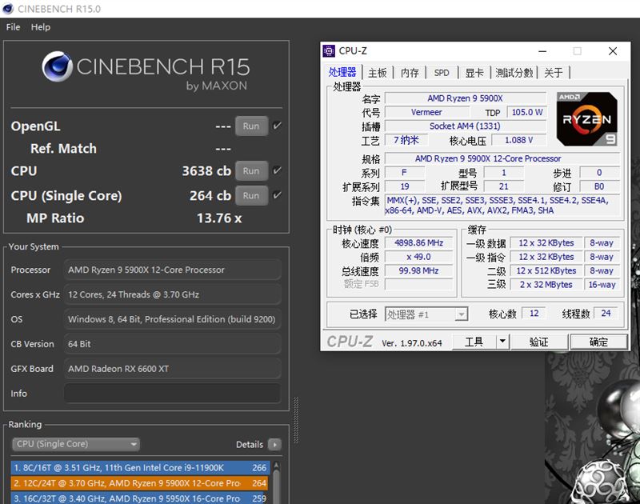Click the Socket AM4 (1331) field
The height and width of the screenshot is (504, 640).
click(466, 126)
